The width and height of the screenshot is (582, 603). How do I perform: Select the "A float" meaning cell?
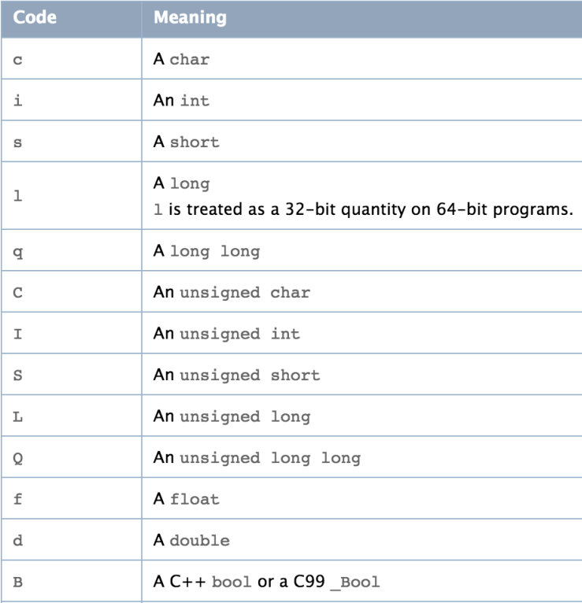(187, 499)
